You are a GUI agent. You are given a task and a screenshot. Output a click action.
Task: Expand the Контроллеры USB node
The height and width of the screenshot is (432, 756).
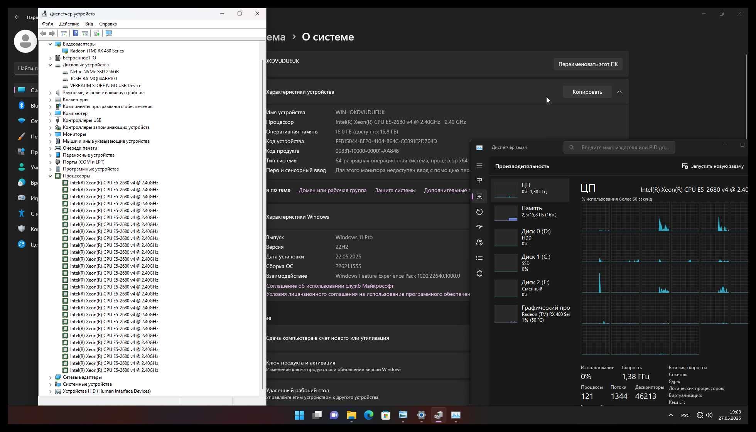50,120
